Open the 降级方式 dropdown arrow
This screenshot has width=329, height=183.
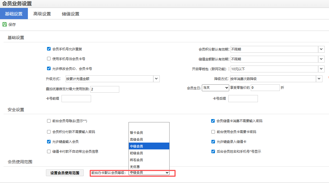(x=319, y=79)
